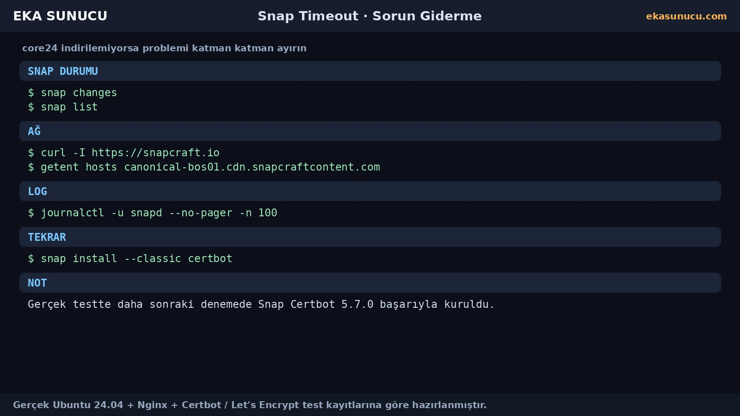The image size is (740, 416).
Task: Click the 'snap list' command line
Action: pos(63,107)
